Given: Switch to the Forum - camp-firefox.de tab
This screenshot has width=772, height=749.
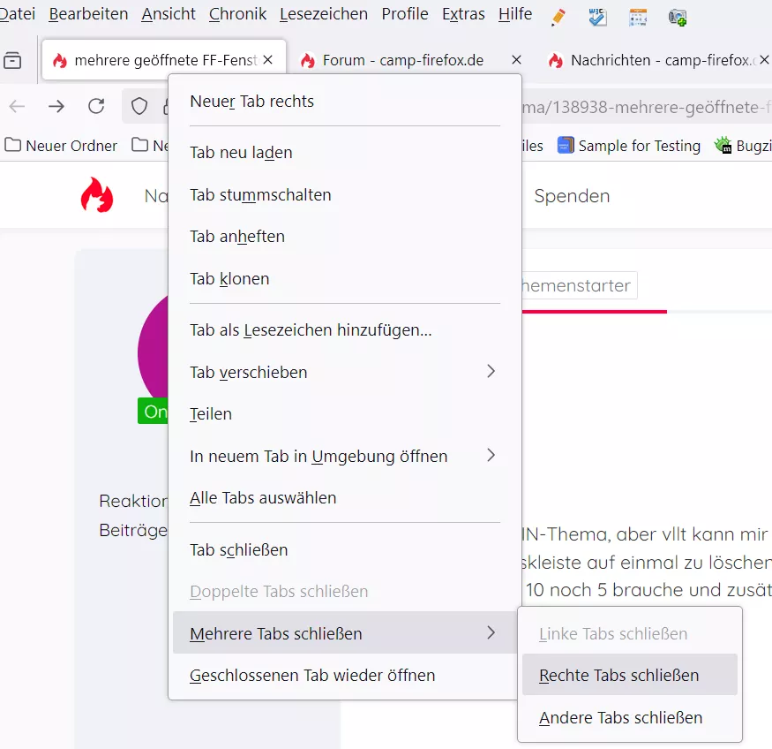Looking at the screenshot, I should 410,60.
